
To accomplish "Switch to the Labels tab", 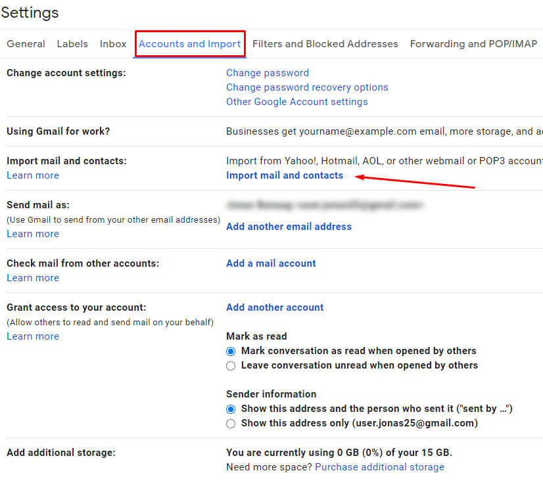I will coord(72,44).
